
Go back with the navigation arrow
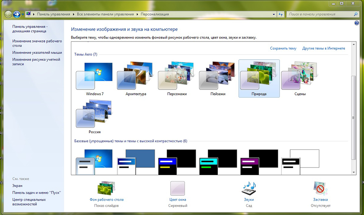pyautogui.click(x=8, y=15)
